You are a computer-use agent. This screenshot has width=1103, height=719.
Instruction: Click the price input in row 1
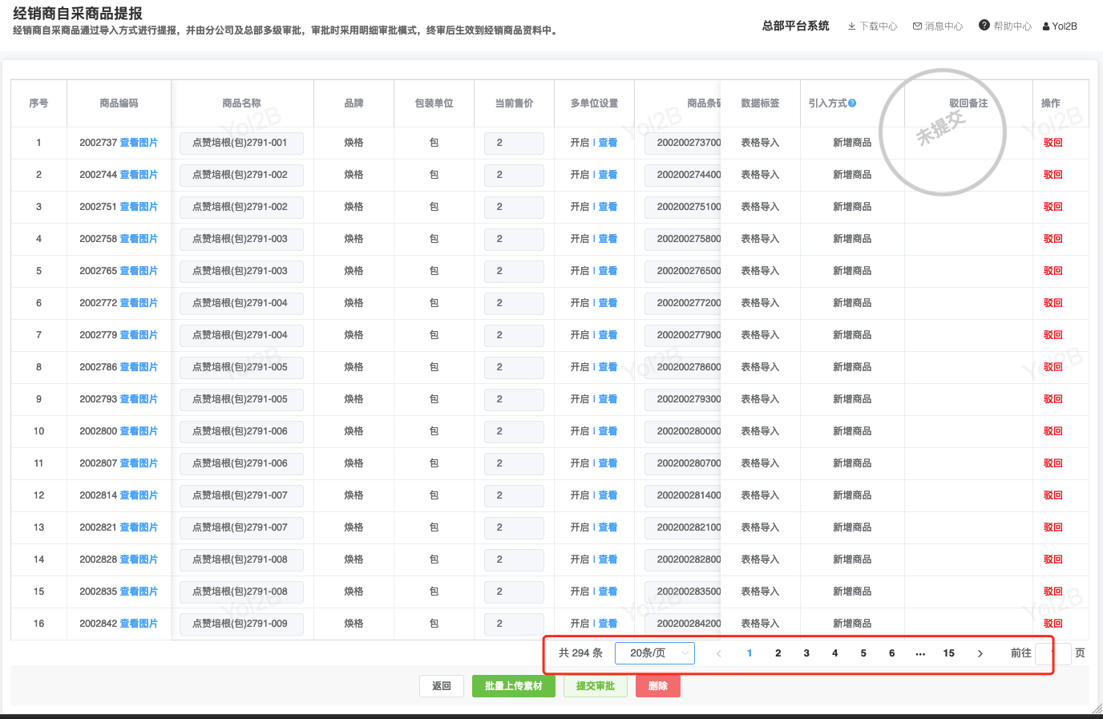point(514,143)
